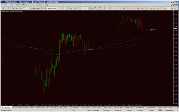This screenshot has width=179, height=112.
Task: Toggle the Strategy Tester icon
Action: pyautogui.click(x=27, y=8)
